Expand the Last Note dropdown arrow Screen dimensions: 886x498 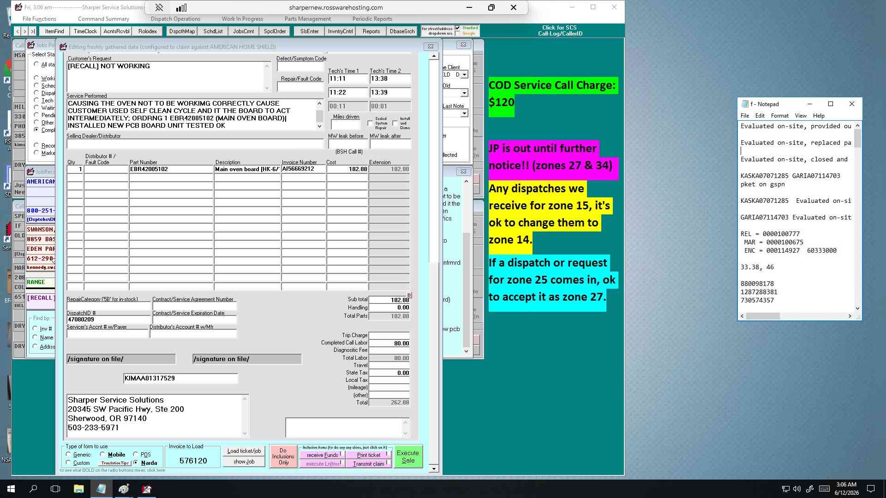464,113
